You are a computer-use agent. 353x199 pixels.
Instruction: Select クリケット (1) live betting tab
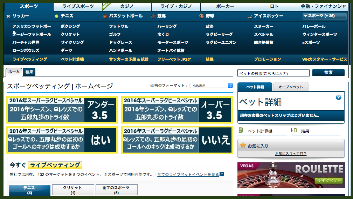tap(73, 190)
